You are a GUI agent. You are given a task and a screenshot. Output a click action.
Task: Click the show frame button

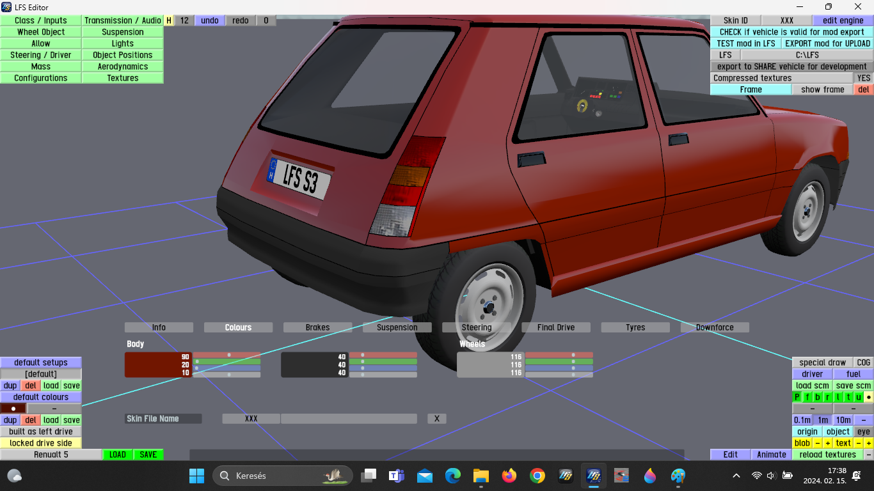(x=823, y=90)
